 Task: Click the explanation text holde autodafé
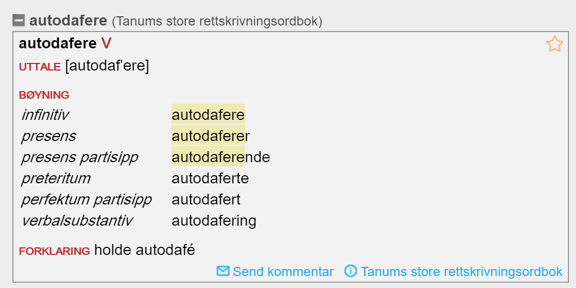[x=145, y=250]
